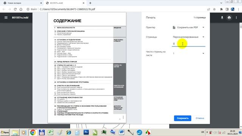Screen dimensions: 242x136
Task: Open the Chrome profile avatar
Action: [233, 9]
